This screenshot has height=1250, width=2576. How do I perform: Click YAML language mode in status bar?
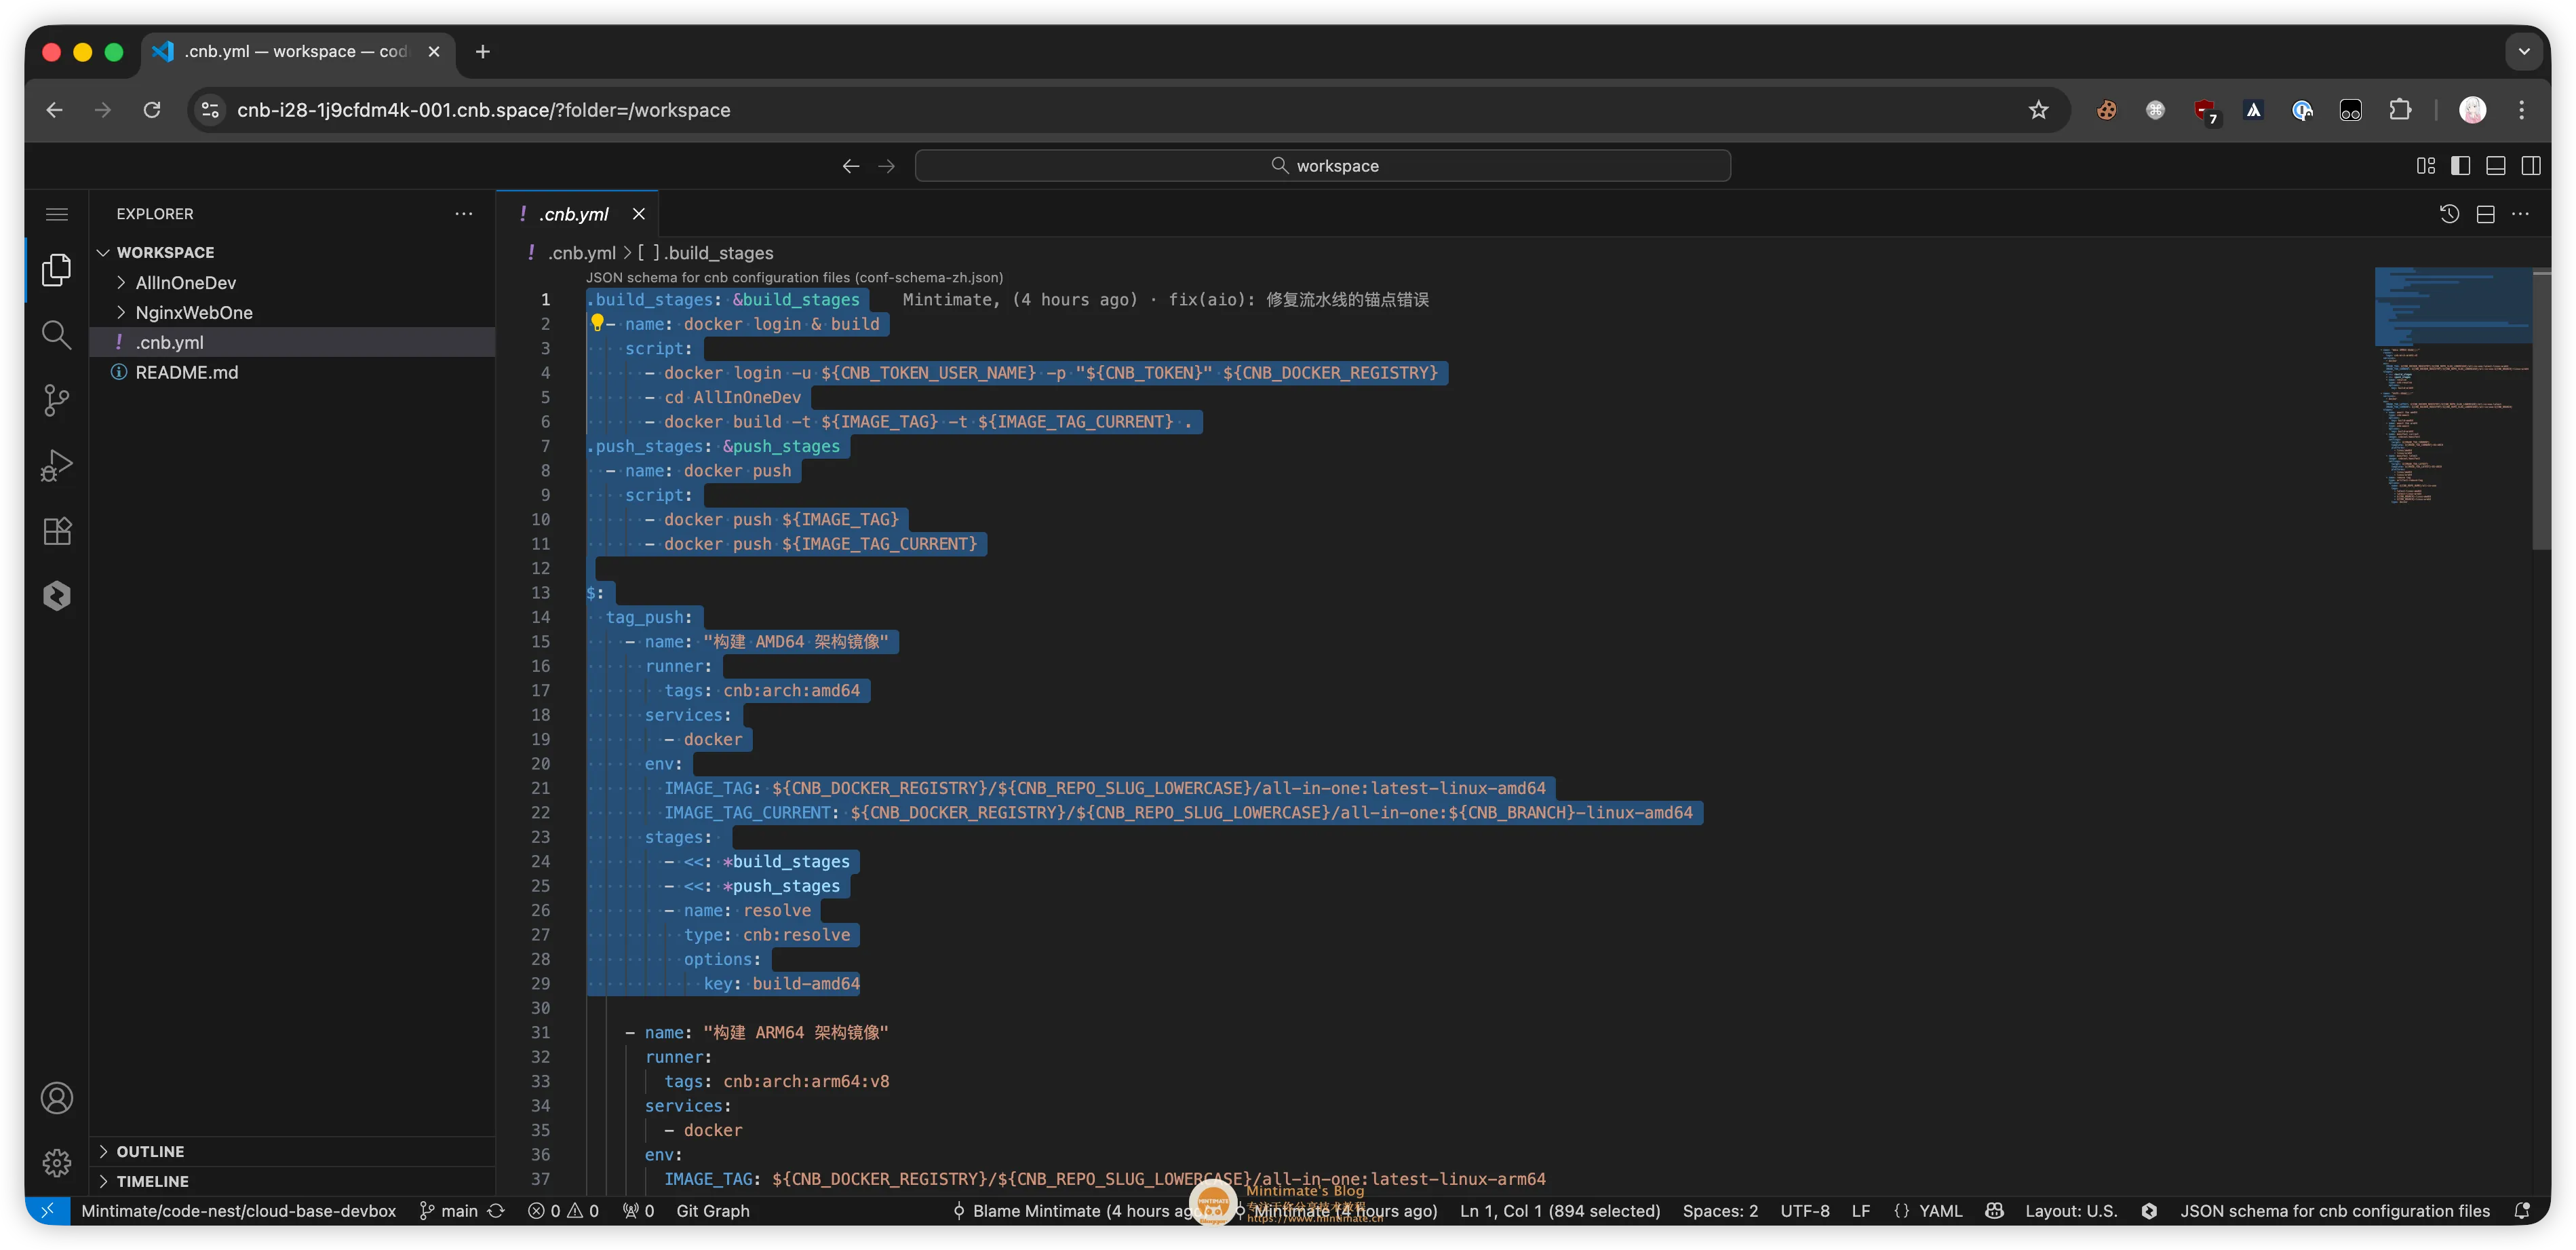(x=1940, y=1211)
